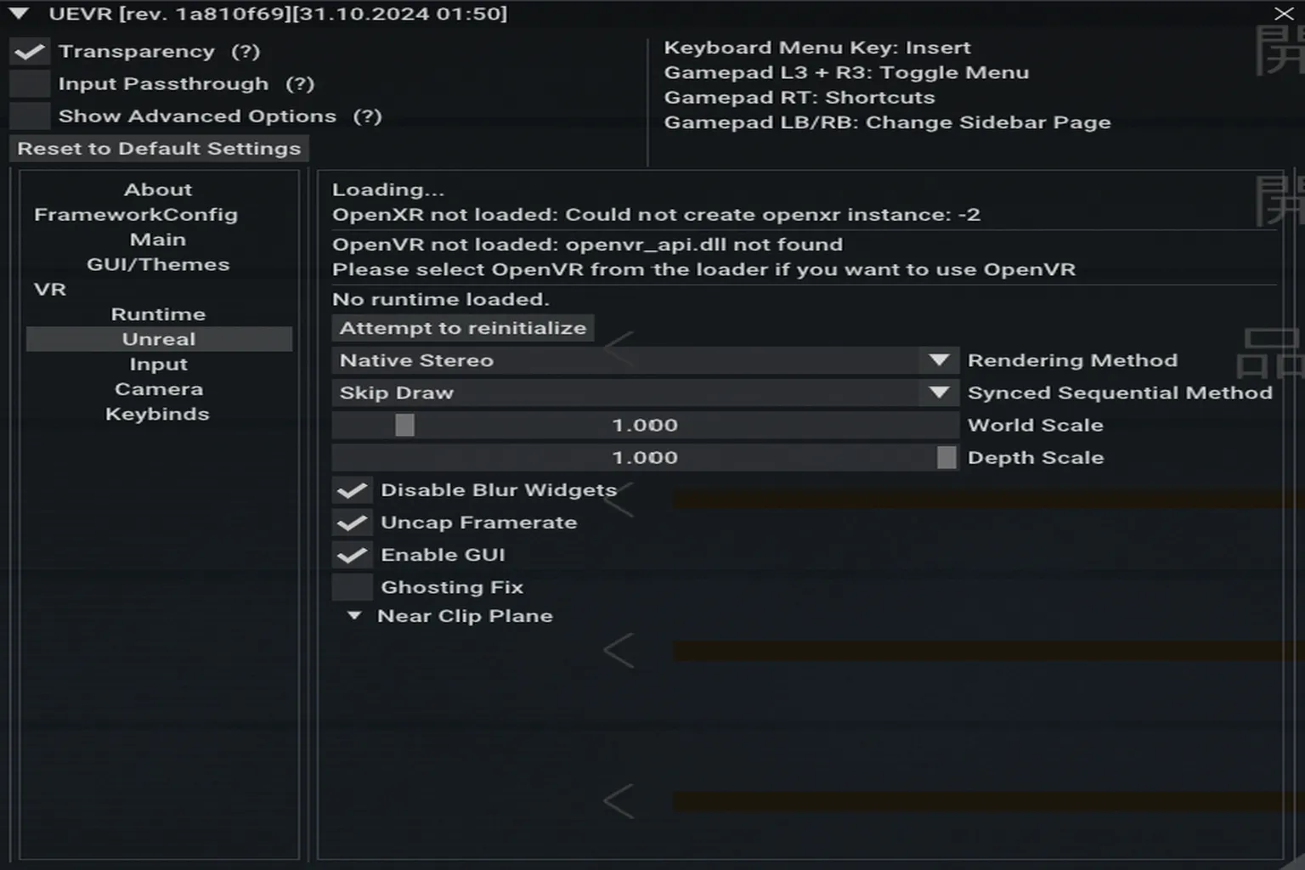Toggle Disable Blur Widgets checkbox

point(352,490)
